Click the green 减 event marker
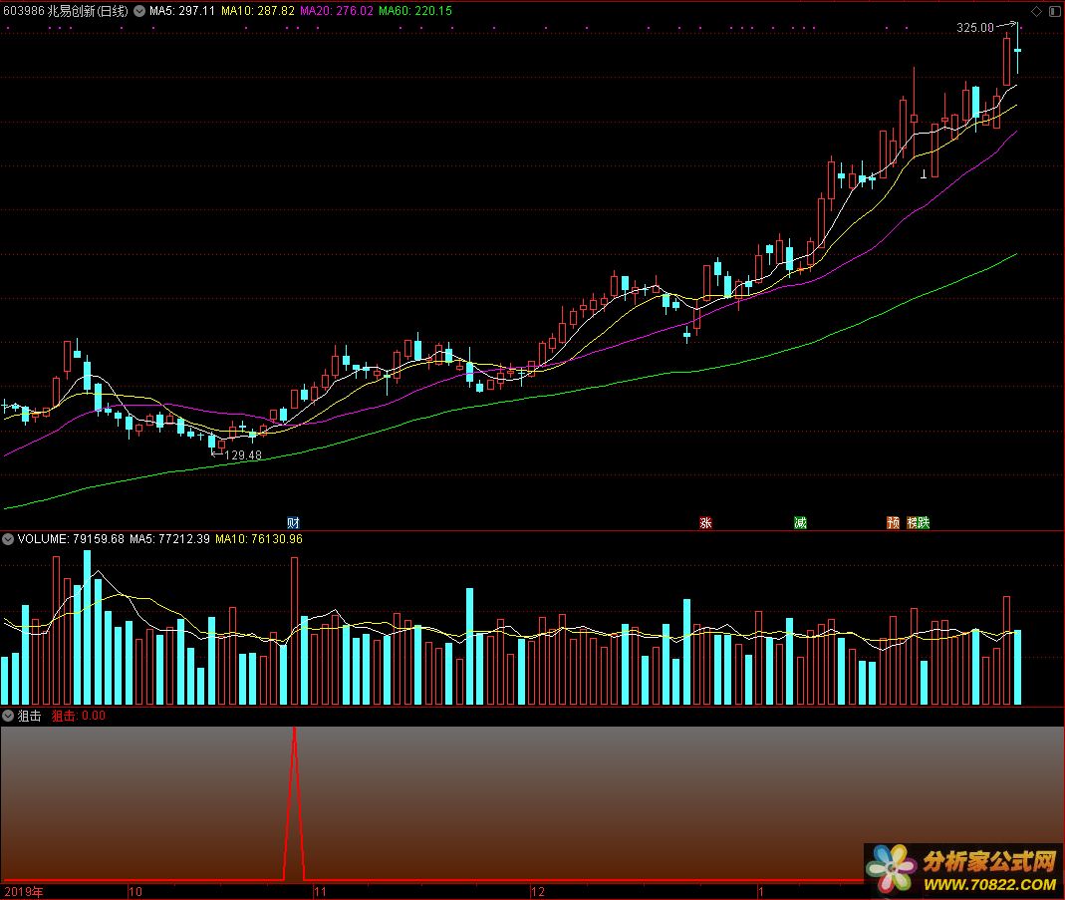 click(x=800, y=522)
